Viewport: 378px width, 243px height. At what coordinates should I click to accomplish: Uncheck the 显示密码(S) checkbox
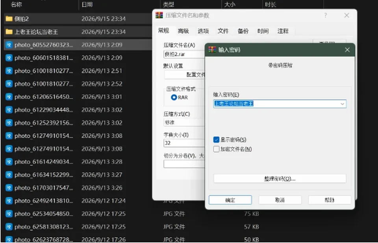tap(216, 140)
